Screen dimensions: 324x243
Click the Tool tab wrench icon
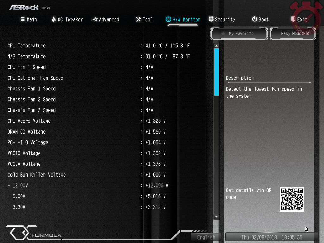point(138,19)
